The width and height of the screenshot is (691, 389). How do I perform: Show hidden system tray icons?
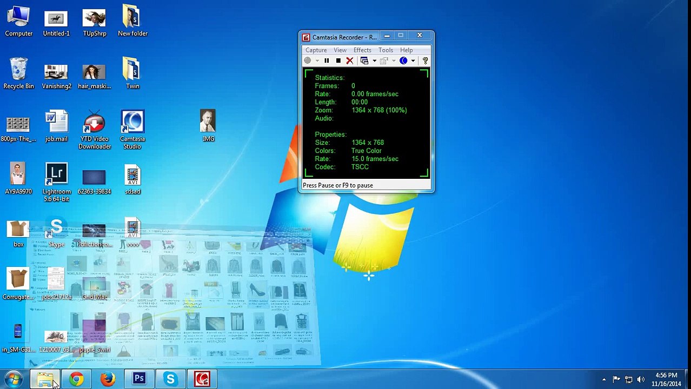click(604, 379)
